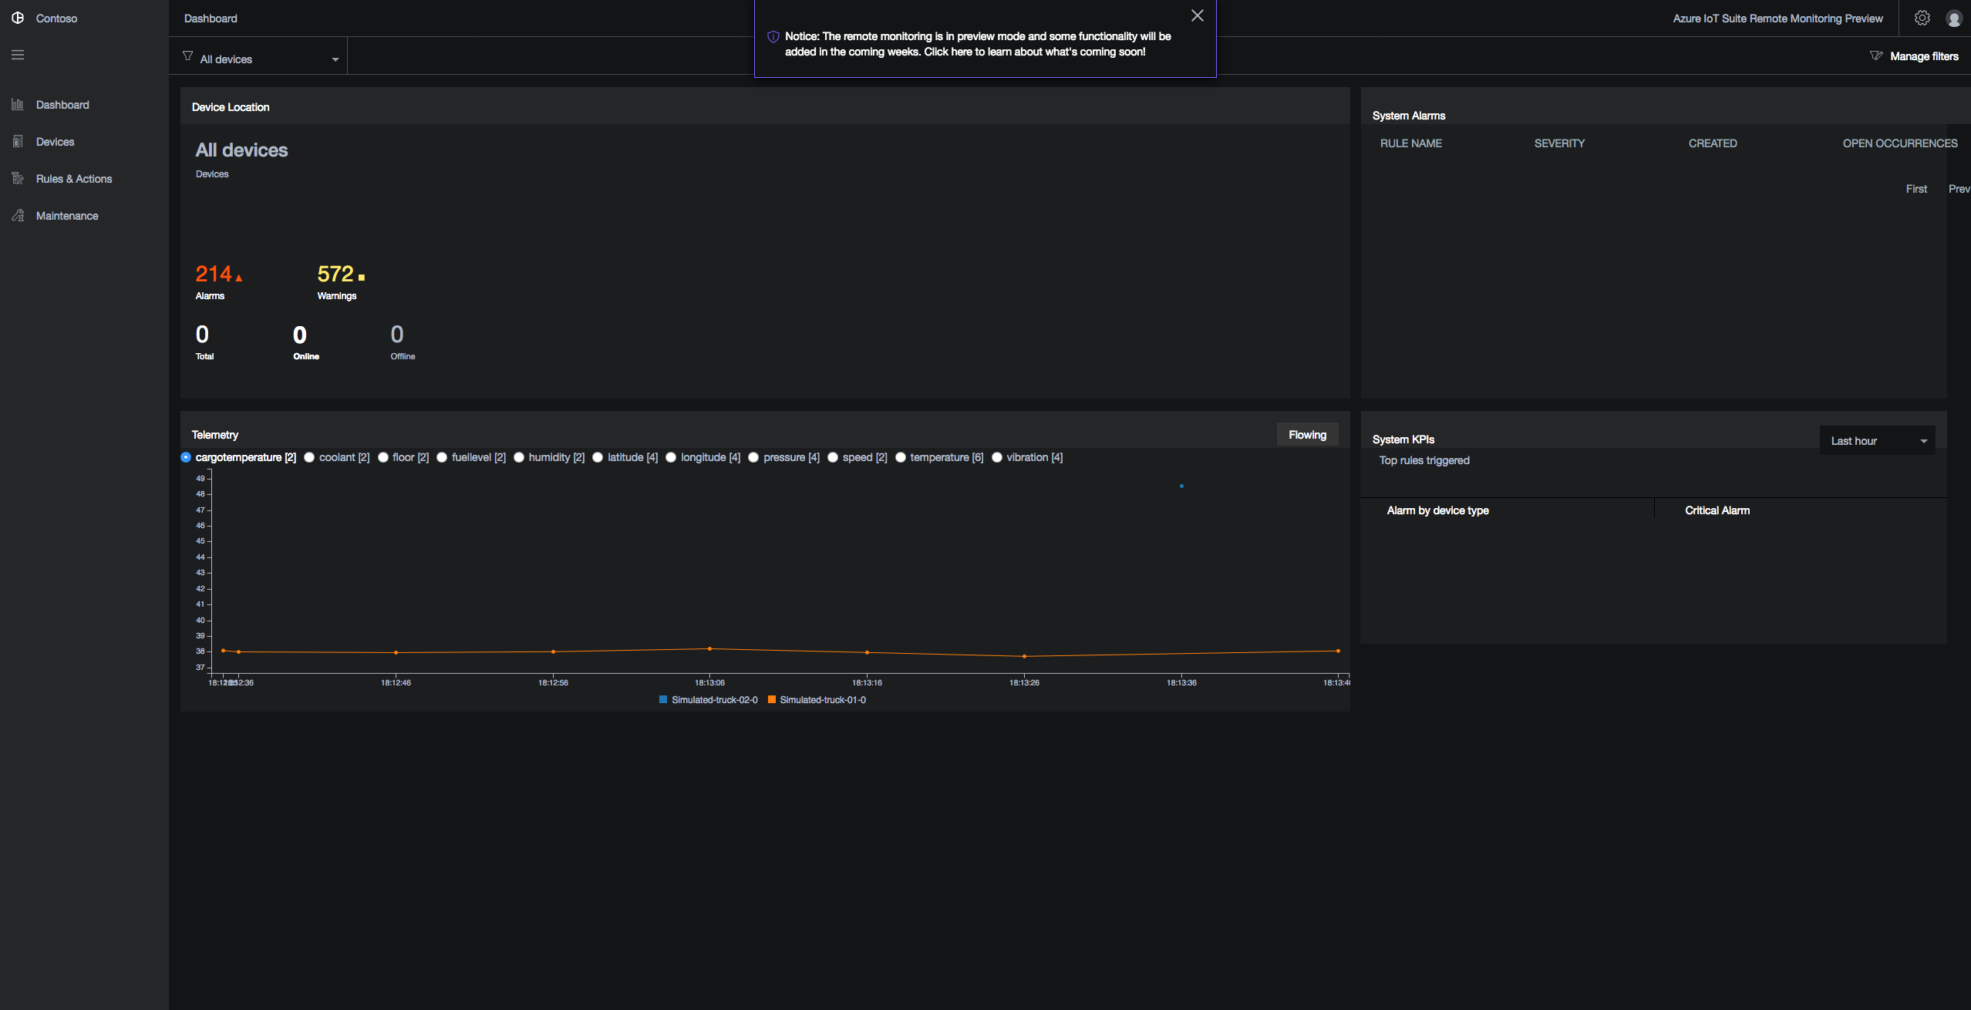Select the humidity telemetry radio option

519,457
